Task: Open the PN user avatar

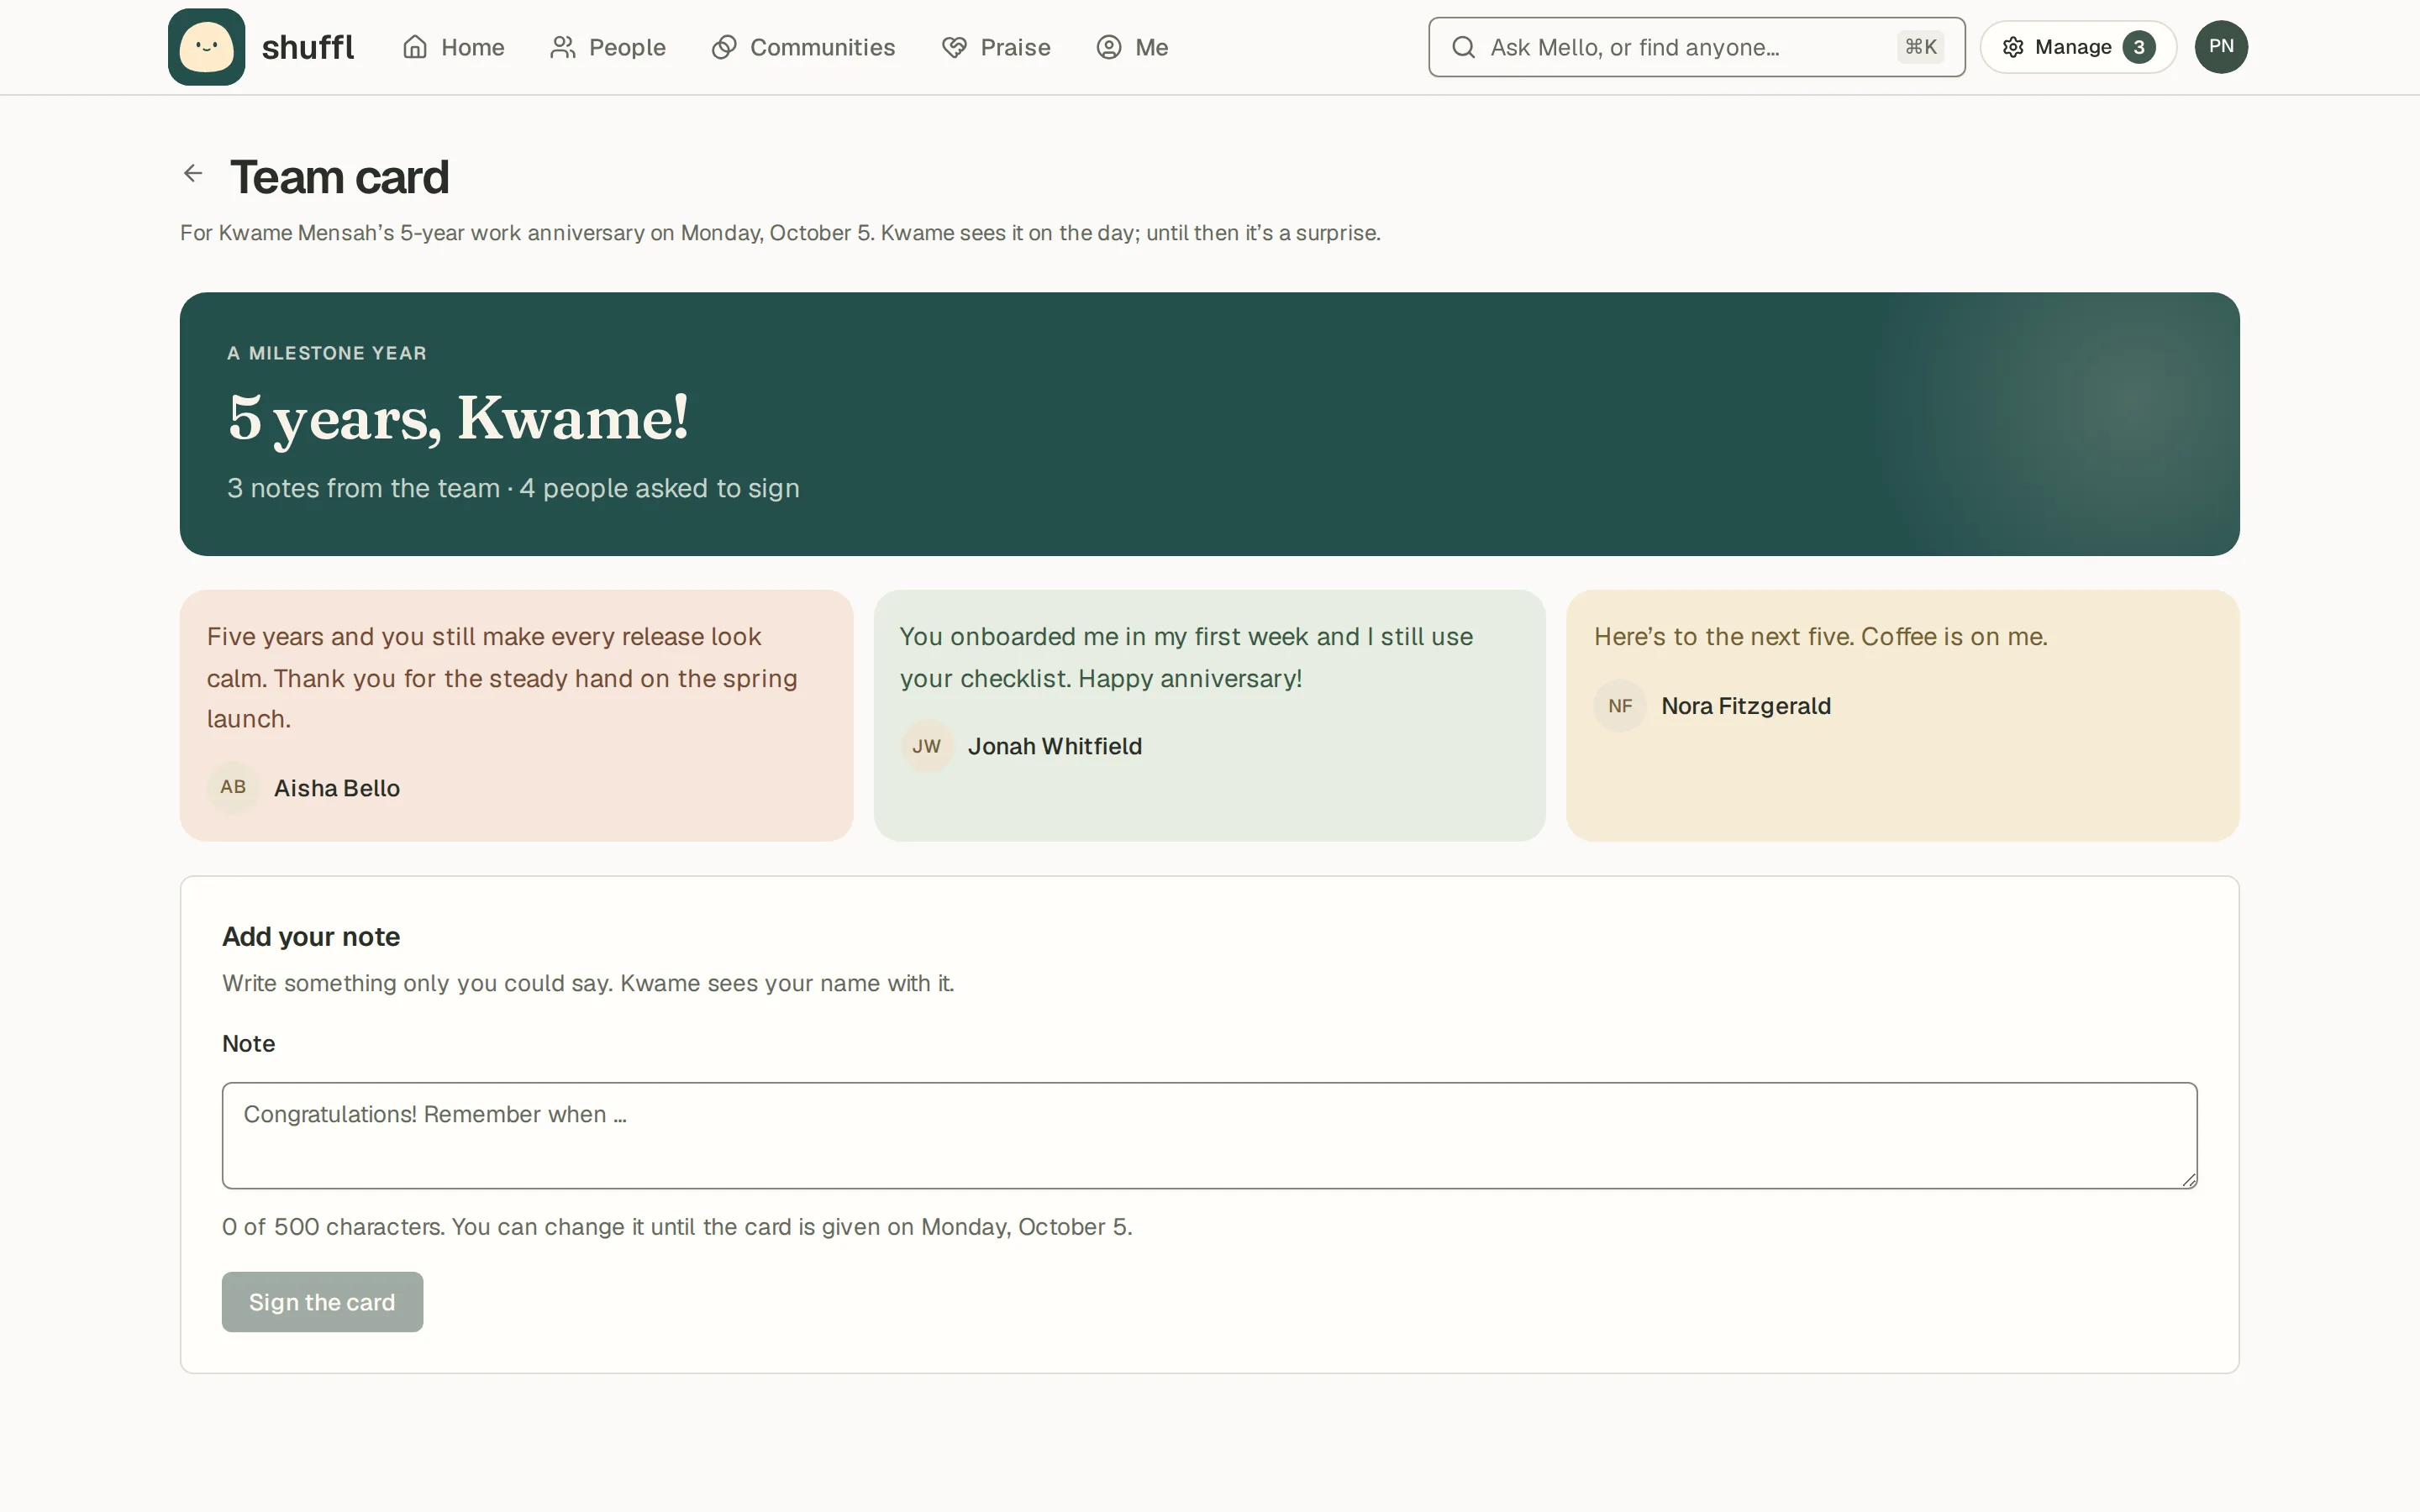Action: 2221,47
